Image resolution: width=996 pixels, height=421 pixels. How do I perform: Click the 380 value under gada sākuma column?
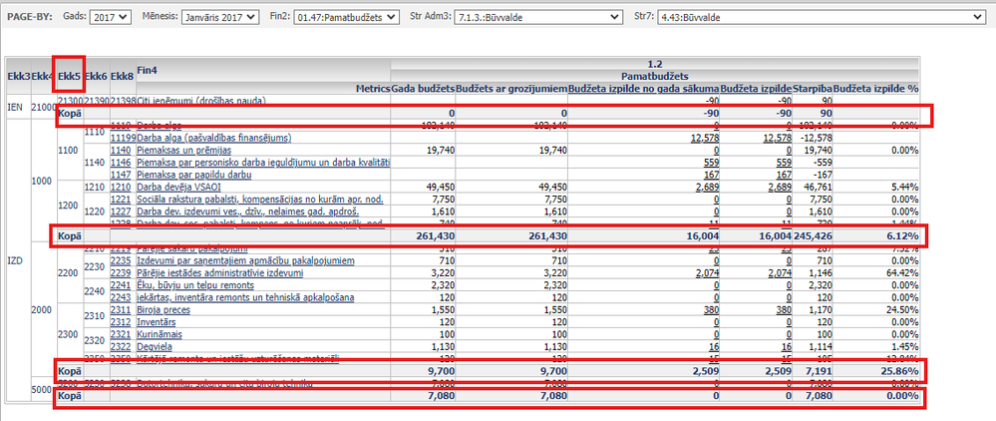pyautogui.click(x=712, y=309)
